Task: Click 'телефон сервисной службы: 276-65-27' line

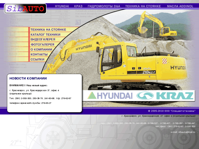Action: 30,103
